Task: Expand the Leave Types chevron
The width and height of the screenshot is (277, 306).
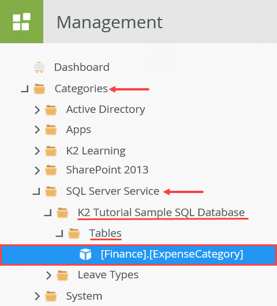Action: tap(48, 275)
